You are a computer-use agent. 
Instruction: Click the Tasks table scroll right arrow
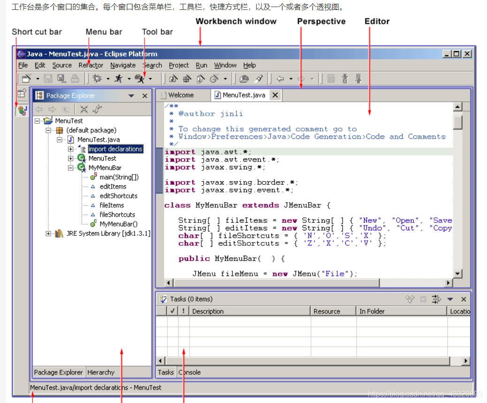(x=465, y=361)
